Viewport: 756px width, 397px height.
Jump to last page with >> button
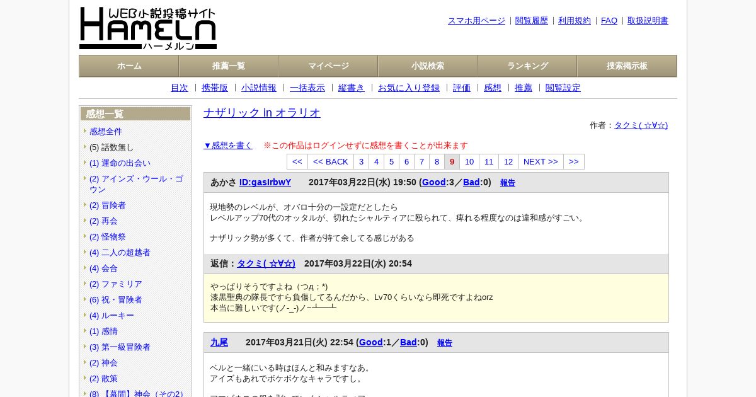coord(574,162)
